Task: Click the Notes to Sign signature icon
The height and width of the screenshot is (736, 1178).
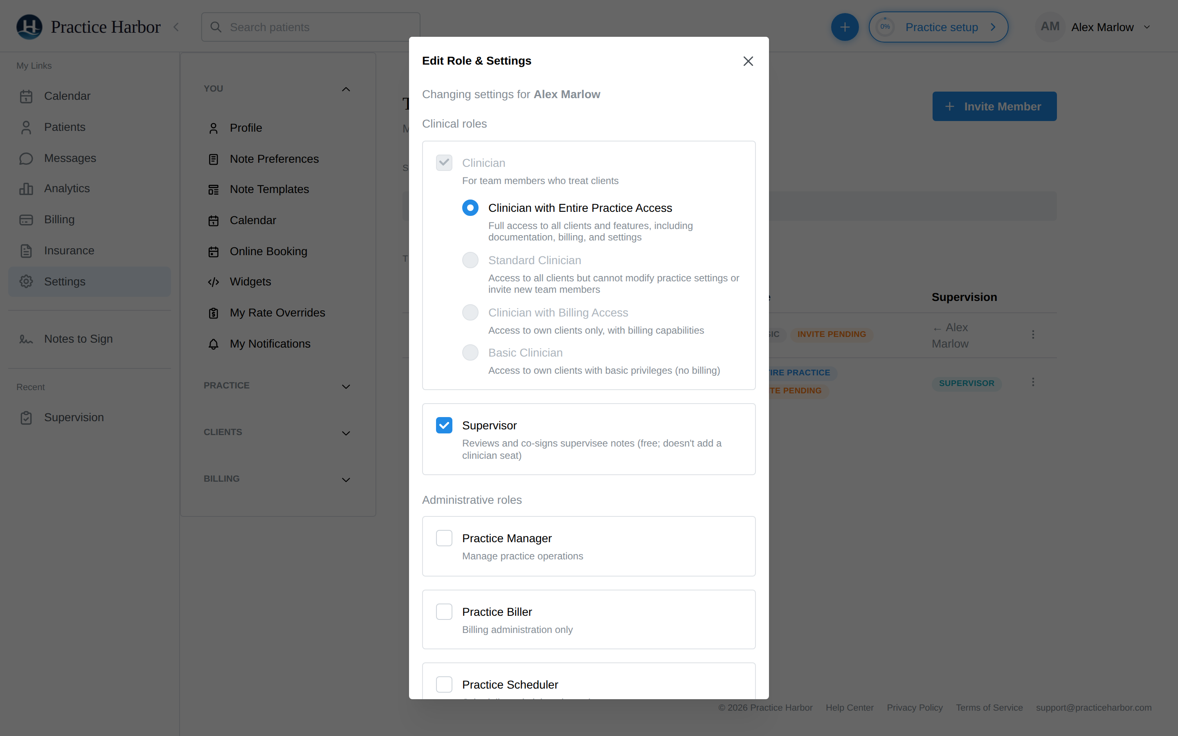Action: 26,339
